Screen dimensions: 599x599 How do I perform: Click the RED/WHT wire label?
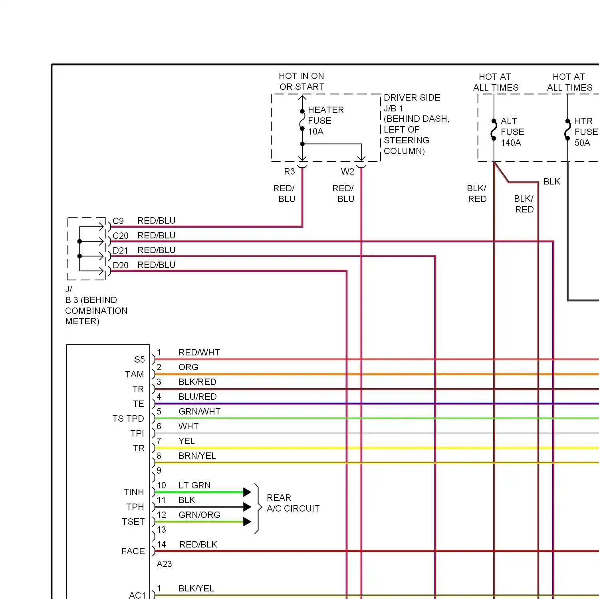pyautogui.click(x=199, y=352)
